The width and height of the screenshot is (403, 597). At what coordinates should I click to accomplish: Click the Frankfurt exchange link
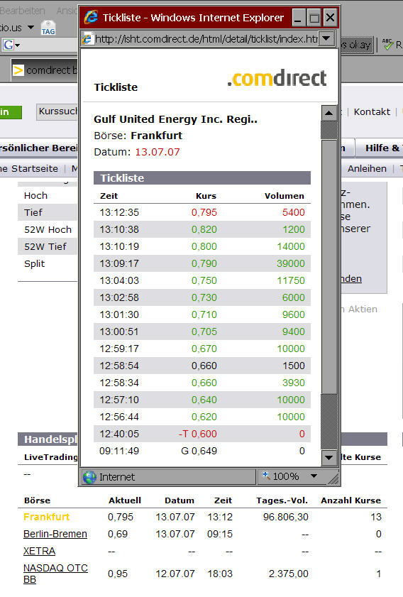46,517
